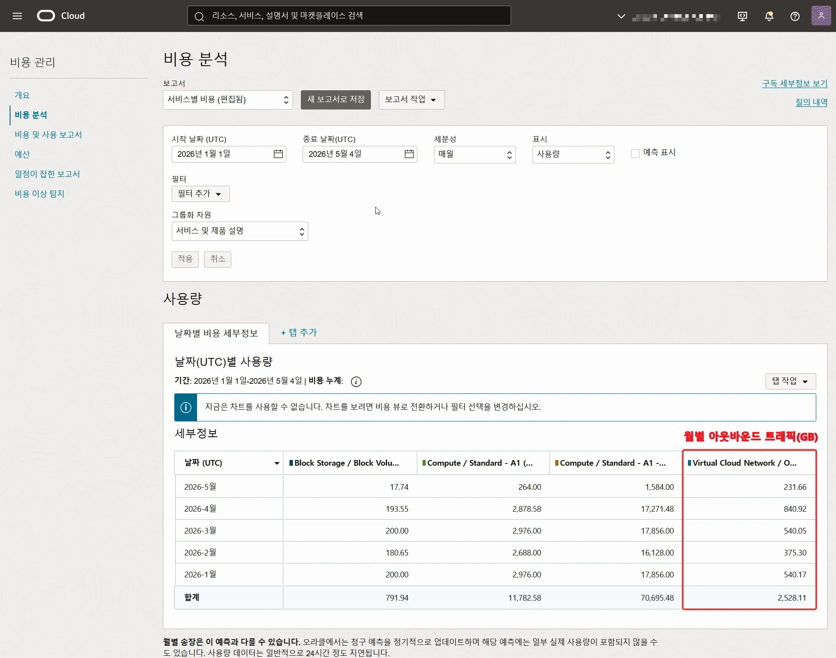This screenshot has height=658, width=836.
Task: Select the 2026-3월 row label
Action: click(x=200, y=531)
